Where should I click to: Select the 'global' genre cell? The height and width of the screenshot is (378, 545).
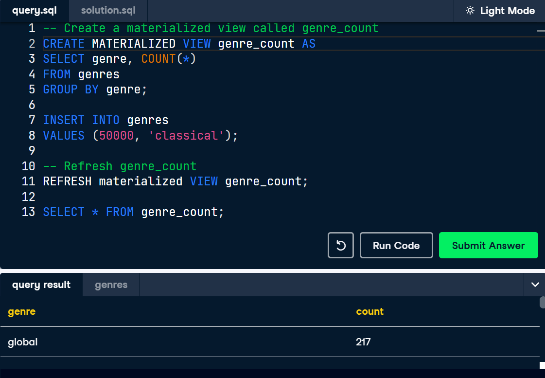pos(22,342)
